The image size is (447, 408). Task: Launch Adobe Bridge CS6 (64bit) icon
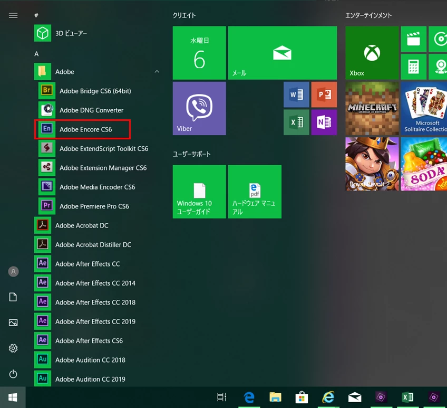(47, 91)
